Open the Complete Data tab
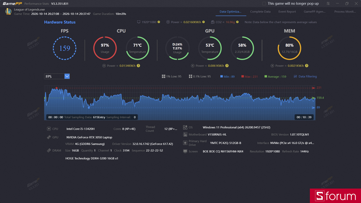The height and width of the screenshot is (203, 361). tap(260, 12)
